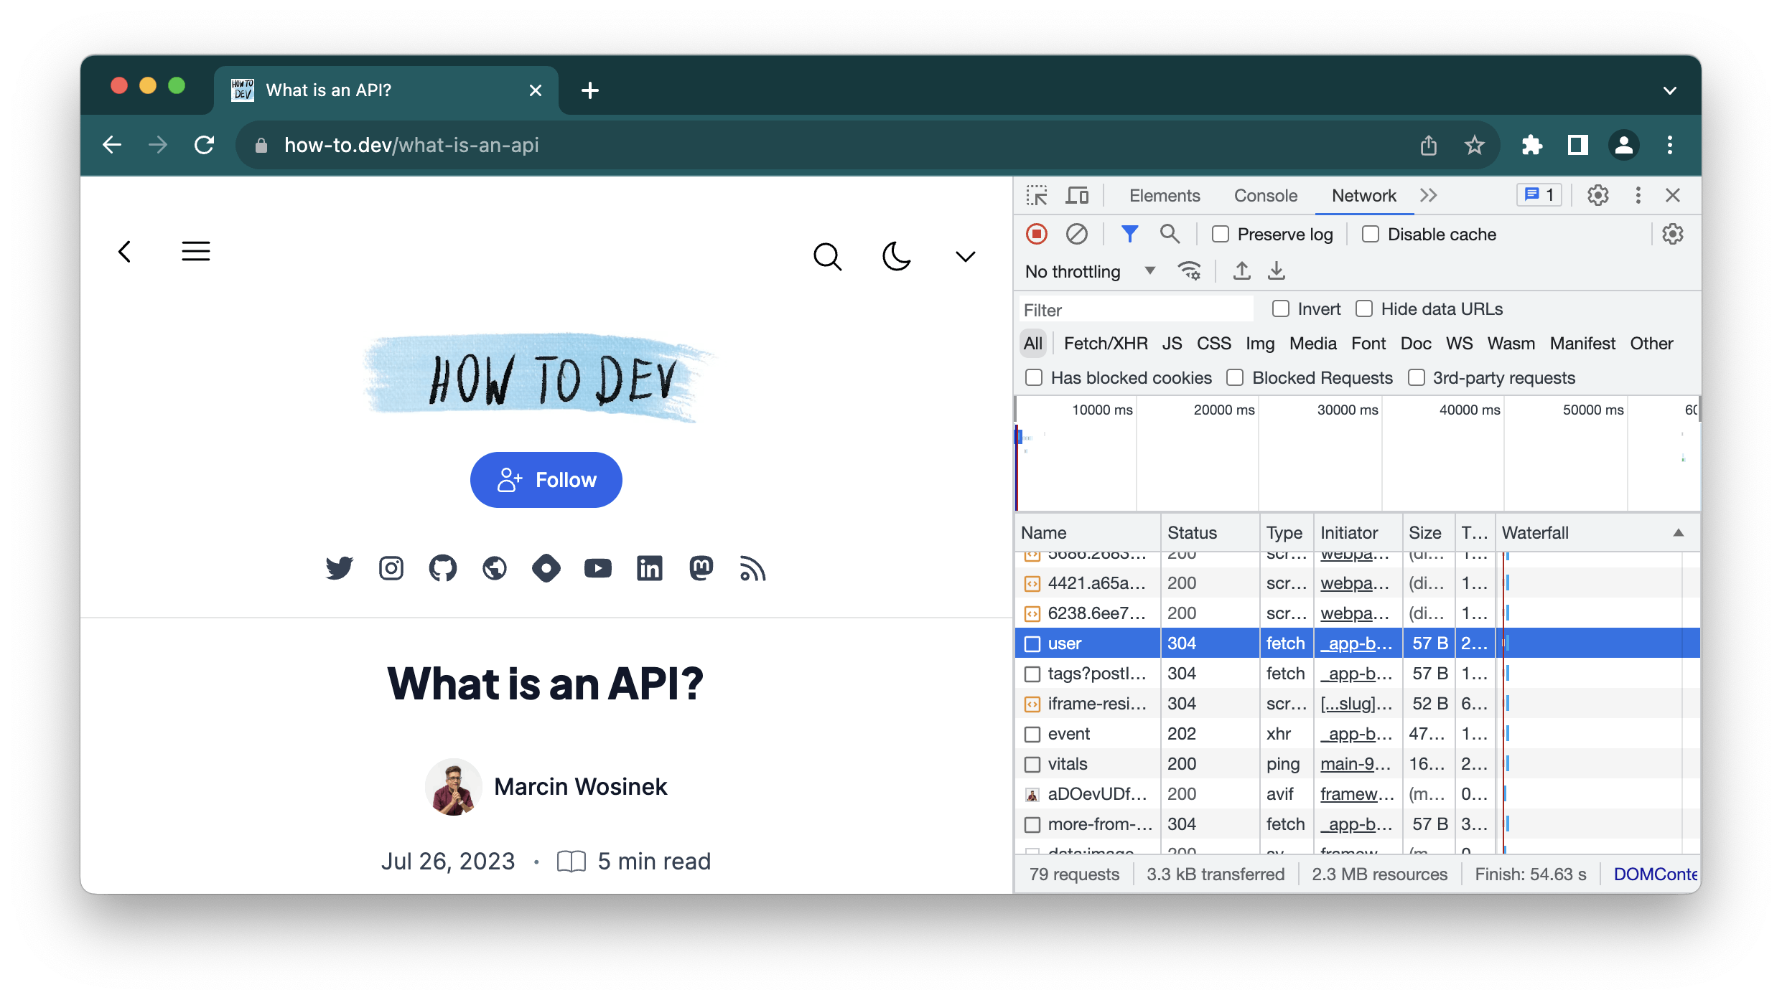Expand the blog header chevron menu
1782x1000 pixels.
[965, 256]
